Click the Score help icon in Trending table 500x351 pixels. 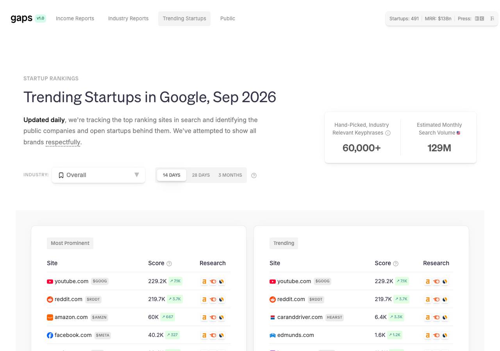(x=396, y=264)
